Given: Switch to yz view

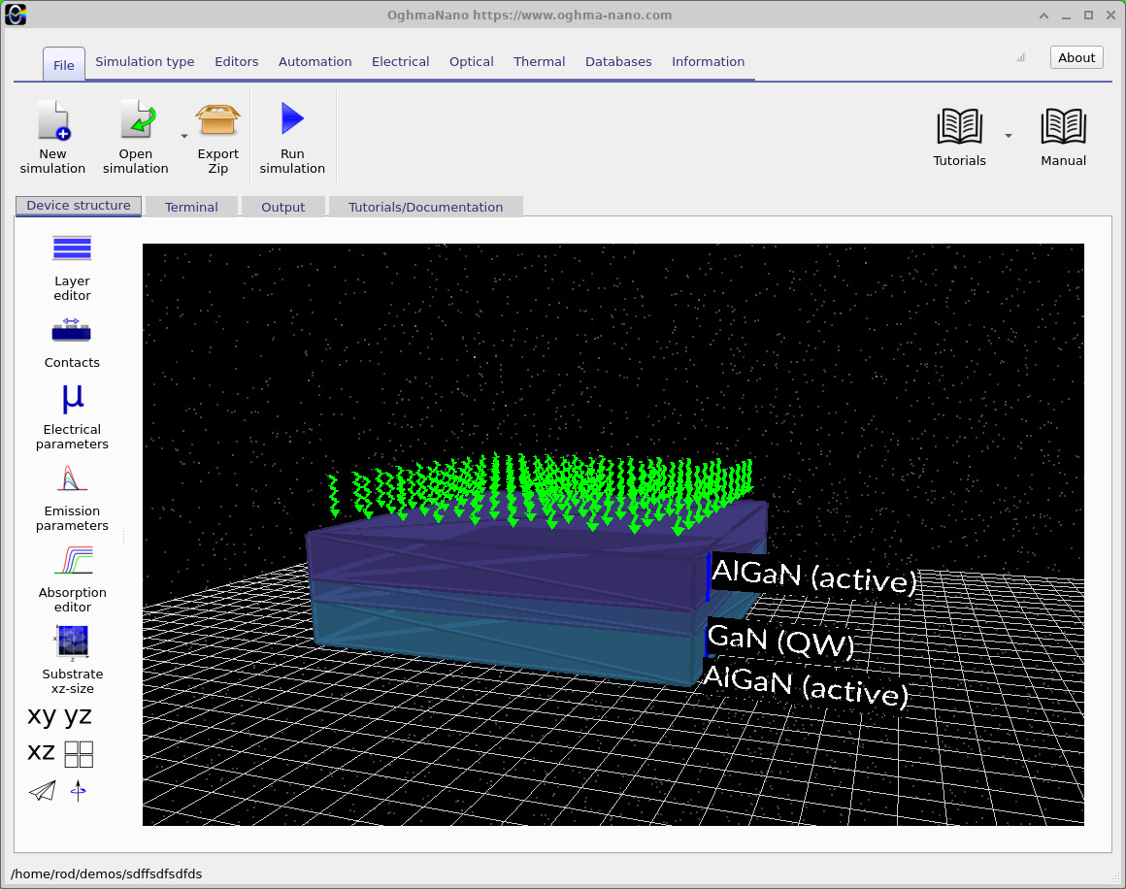Looking at the screenshot, I should click(x=78, y=716).
